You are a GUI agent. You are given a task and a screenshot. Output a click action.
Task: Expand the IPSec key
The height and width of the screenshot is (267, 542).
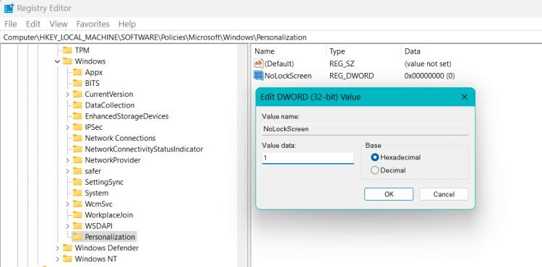pos(67,127)
